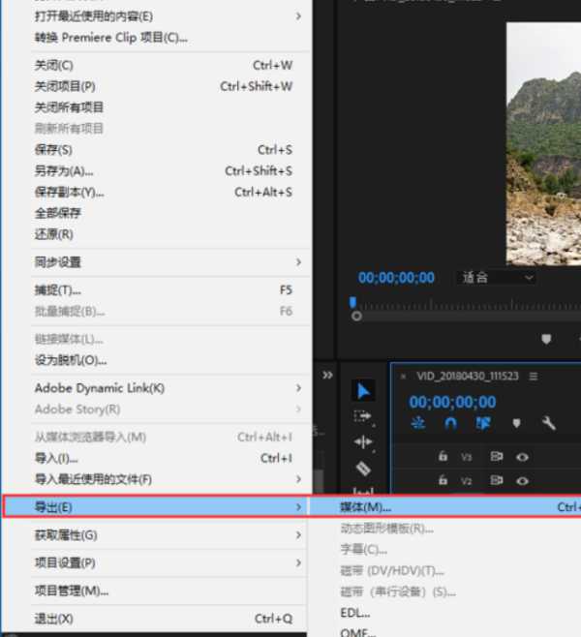Toggle insert sequences as nests icon
The image size is (581, 637).
(418, 423)
